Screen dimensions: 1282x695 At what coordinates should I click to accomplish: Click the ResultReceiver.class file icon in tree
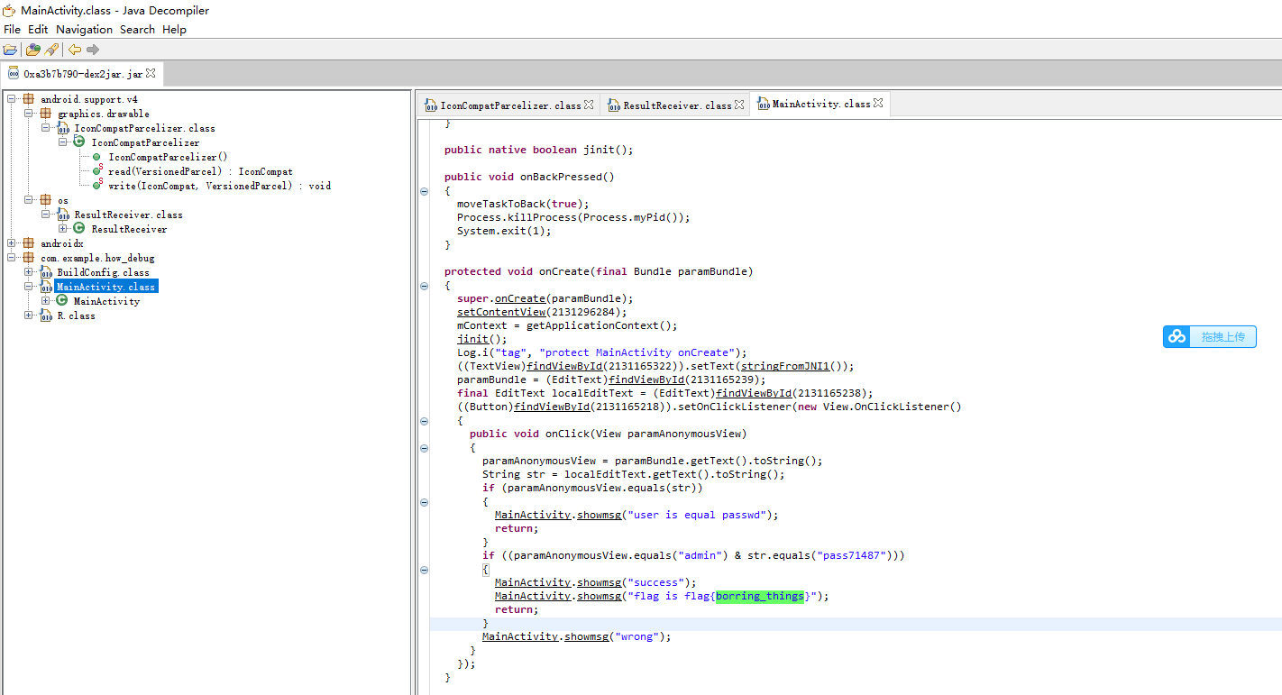click(63, 215)
